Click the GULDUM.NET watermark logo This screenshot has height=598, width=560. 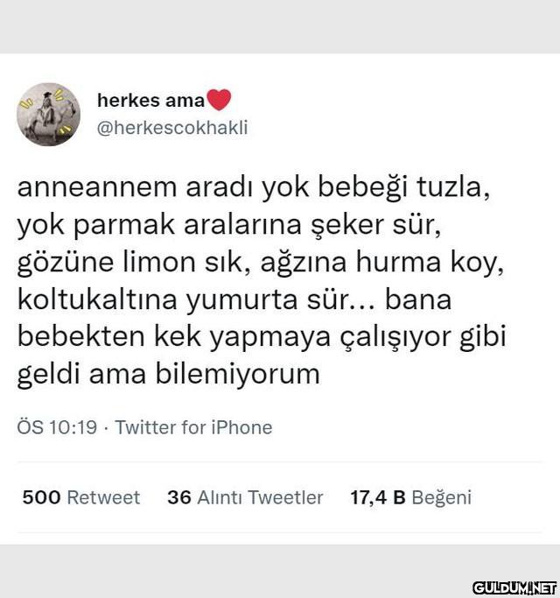pyautogui.click(x=514, y=587)
